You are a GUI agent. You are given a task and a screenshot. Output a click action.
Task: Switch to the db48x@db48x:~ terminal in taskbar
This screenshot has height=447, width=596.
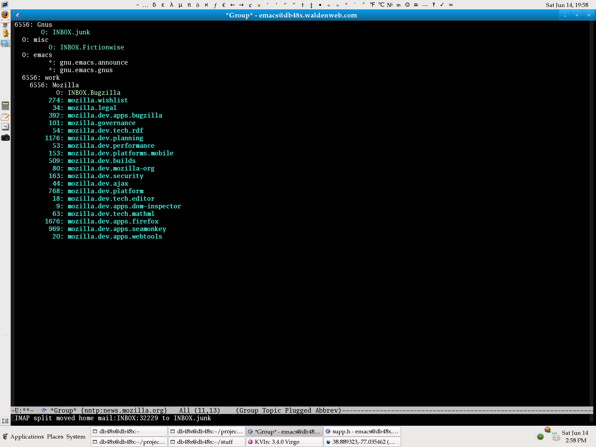pos(129,431)
